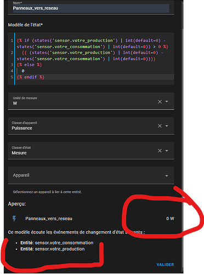Click the lightning bolt preview icon

(14, 219)
